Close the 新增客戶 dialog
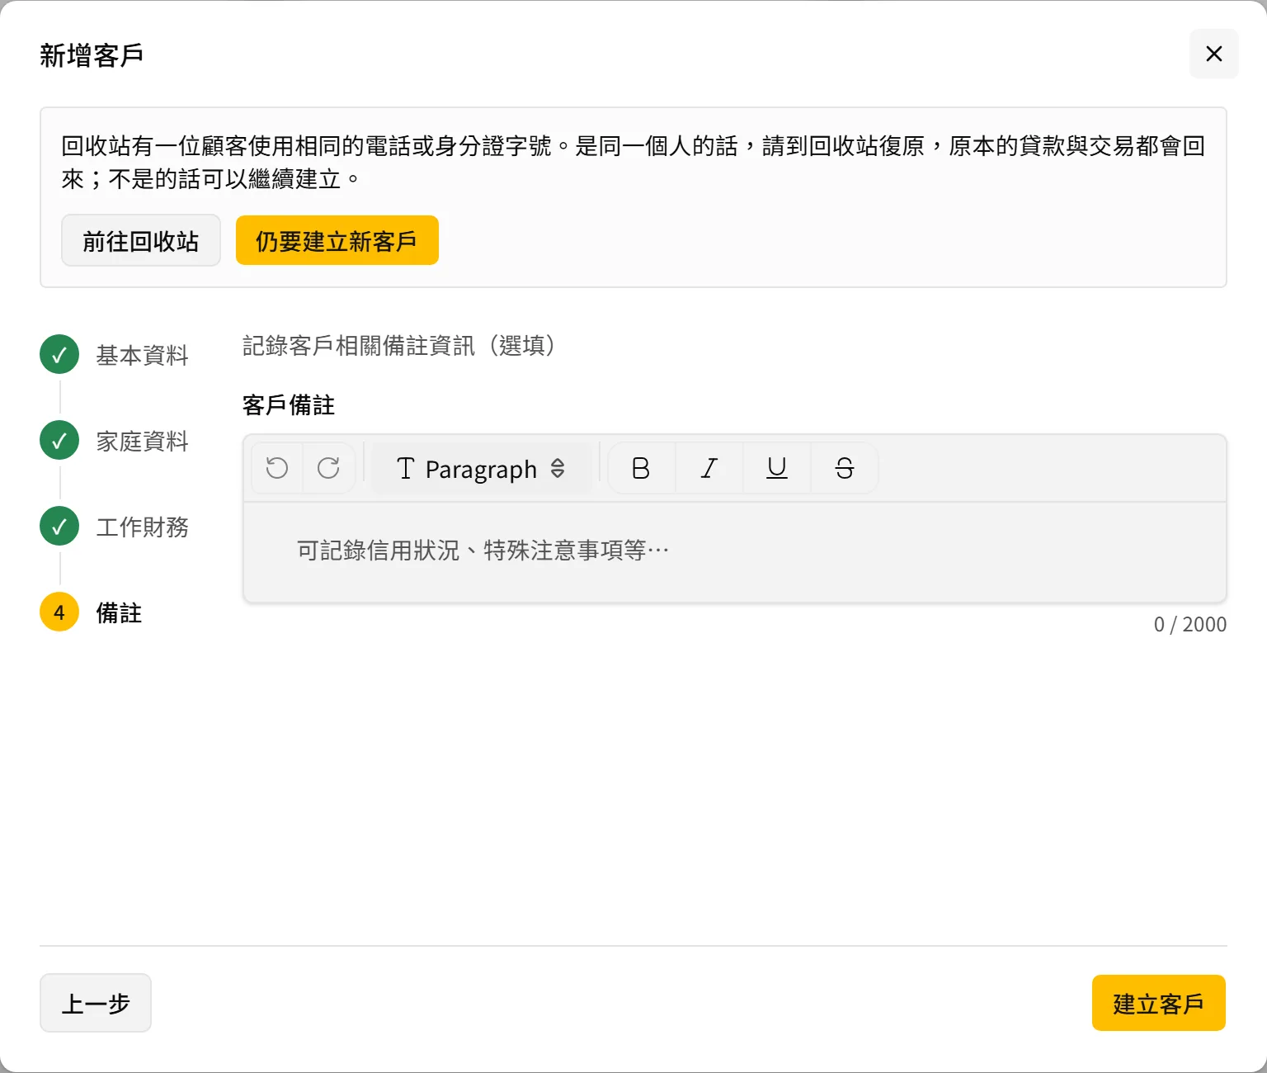 pos(1213,54)
